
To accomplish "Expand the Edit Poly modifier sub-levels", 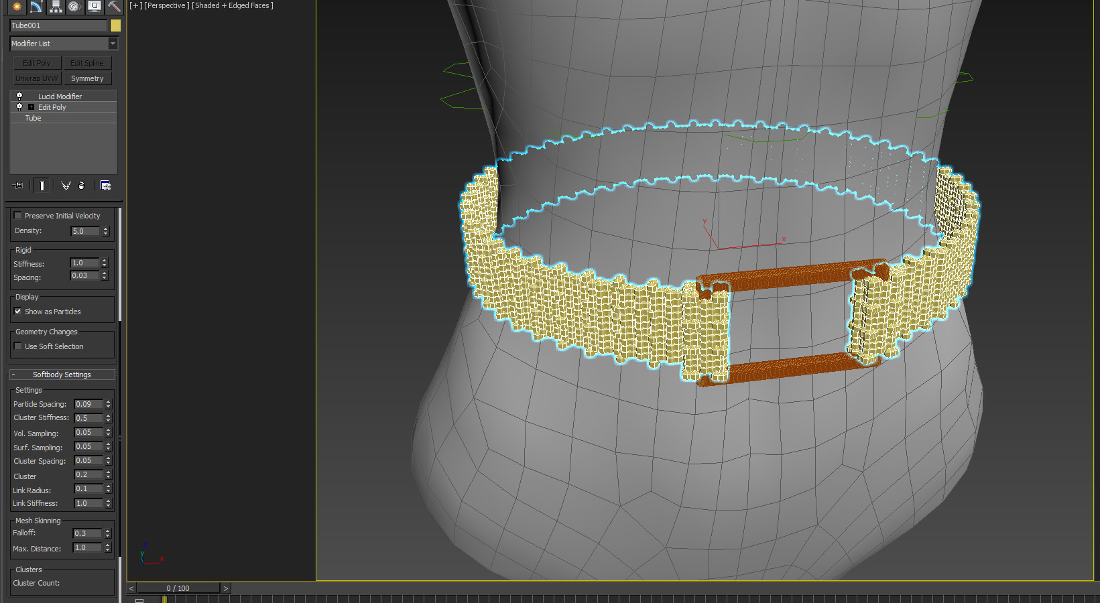I will (x=31, y=107).
